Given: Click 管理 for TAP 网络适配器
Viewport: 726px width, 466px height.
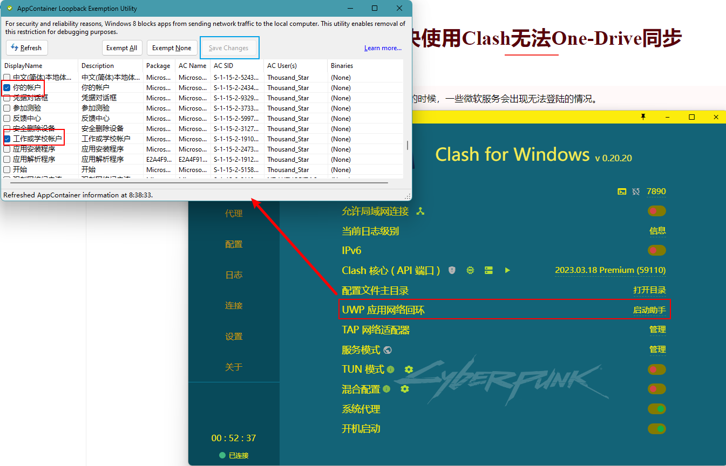Looking at the screenshot, I should pyautogui.click(x=657, y=330).
